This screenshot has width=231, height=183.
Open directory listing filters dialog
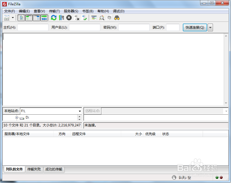pyautogui.click(x=94, y=18)
